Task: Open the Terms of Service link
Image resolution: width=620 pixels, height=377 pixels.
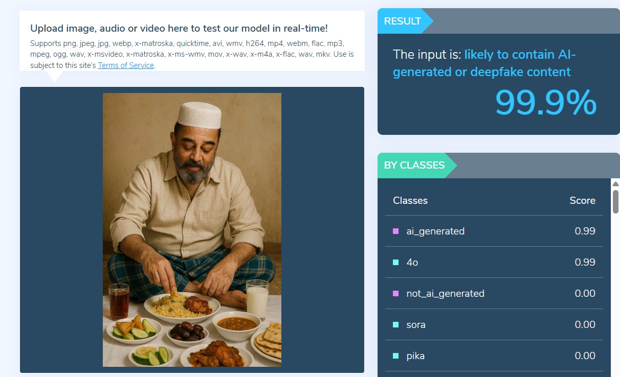Action: pyautogui.click(x=126, y=65)
